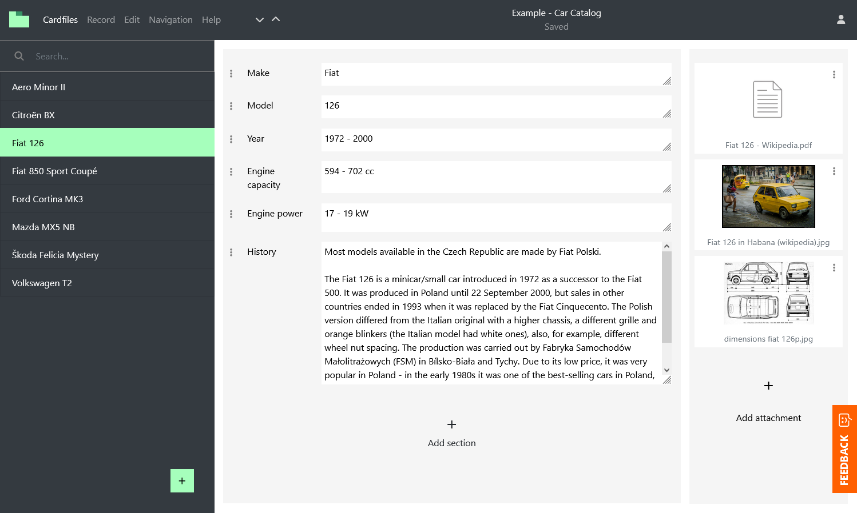
Task: Open options for dimensions fiat 126p.jpg attachment
Action: [x=834, y=268]
